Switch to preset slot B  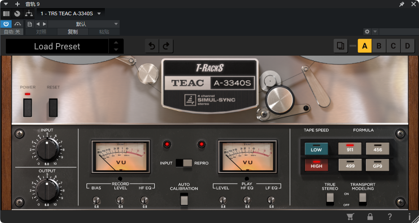pyautogui.click(x=379, y=46)
